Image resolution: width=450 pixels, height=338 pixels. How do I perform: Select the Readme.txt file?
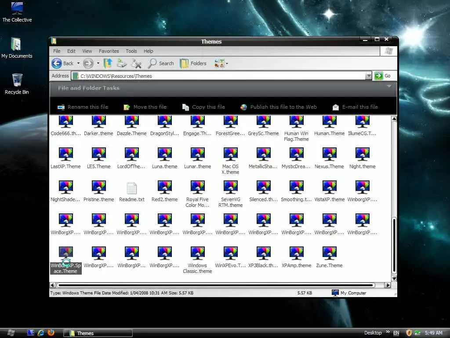132,192
